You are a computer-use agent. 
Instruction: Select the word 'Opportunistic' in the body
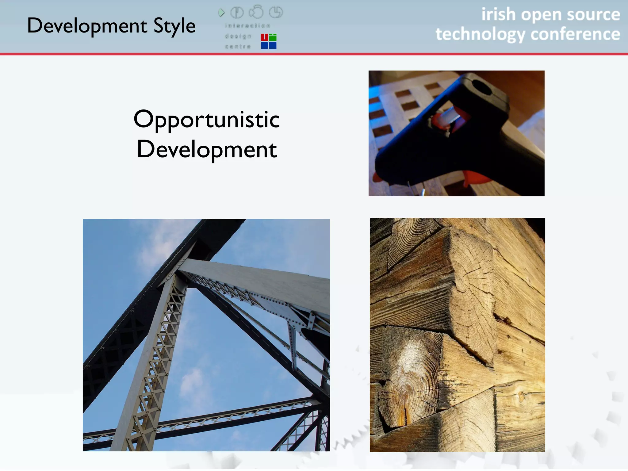click(207, 120)
